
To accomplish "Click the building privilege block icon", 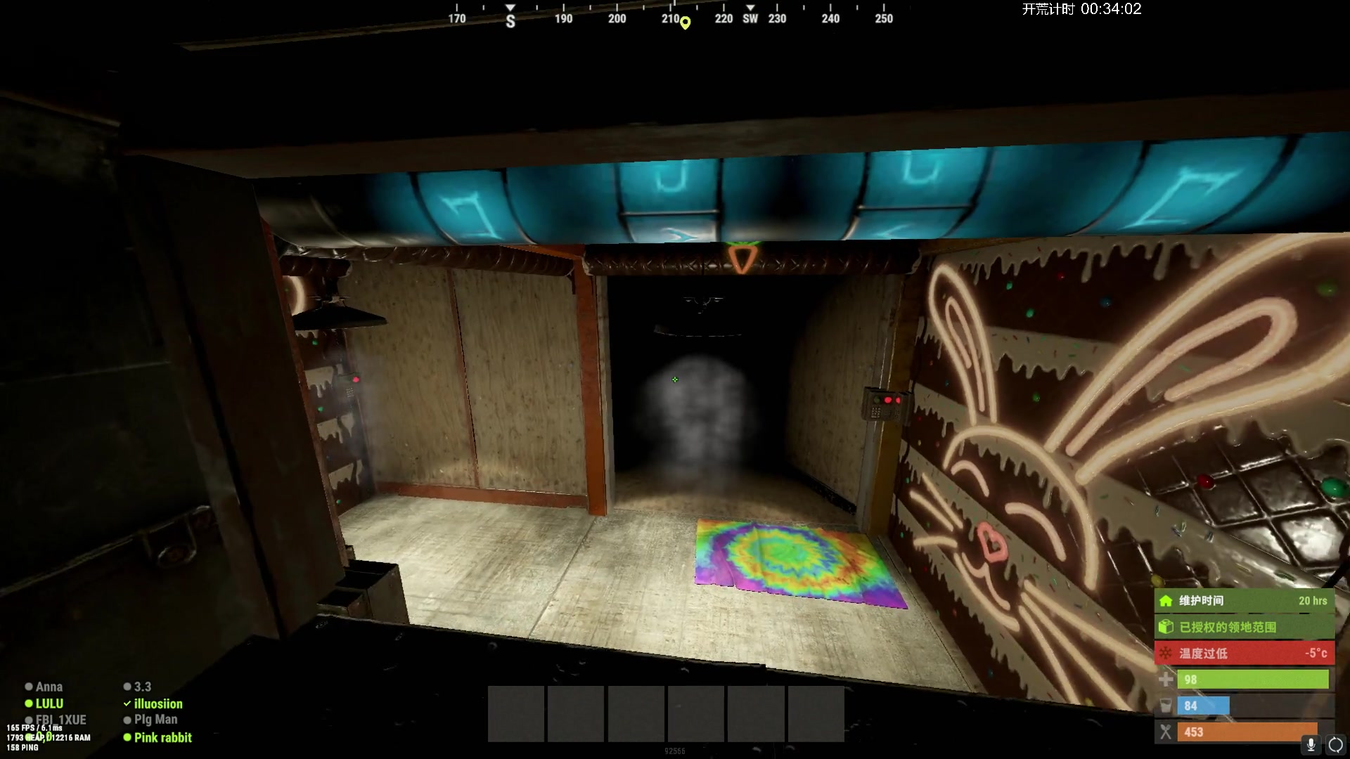I will (x=1166, y=627).
